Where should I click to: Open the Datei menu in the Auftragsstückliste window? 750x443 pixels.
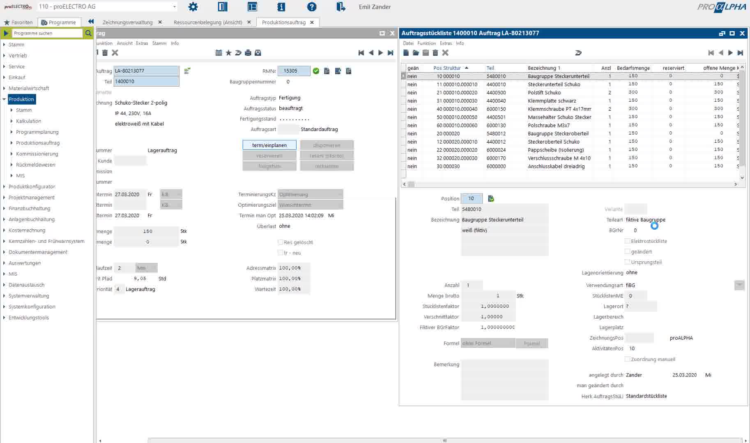(408, 43)
